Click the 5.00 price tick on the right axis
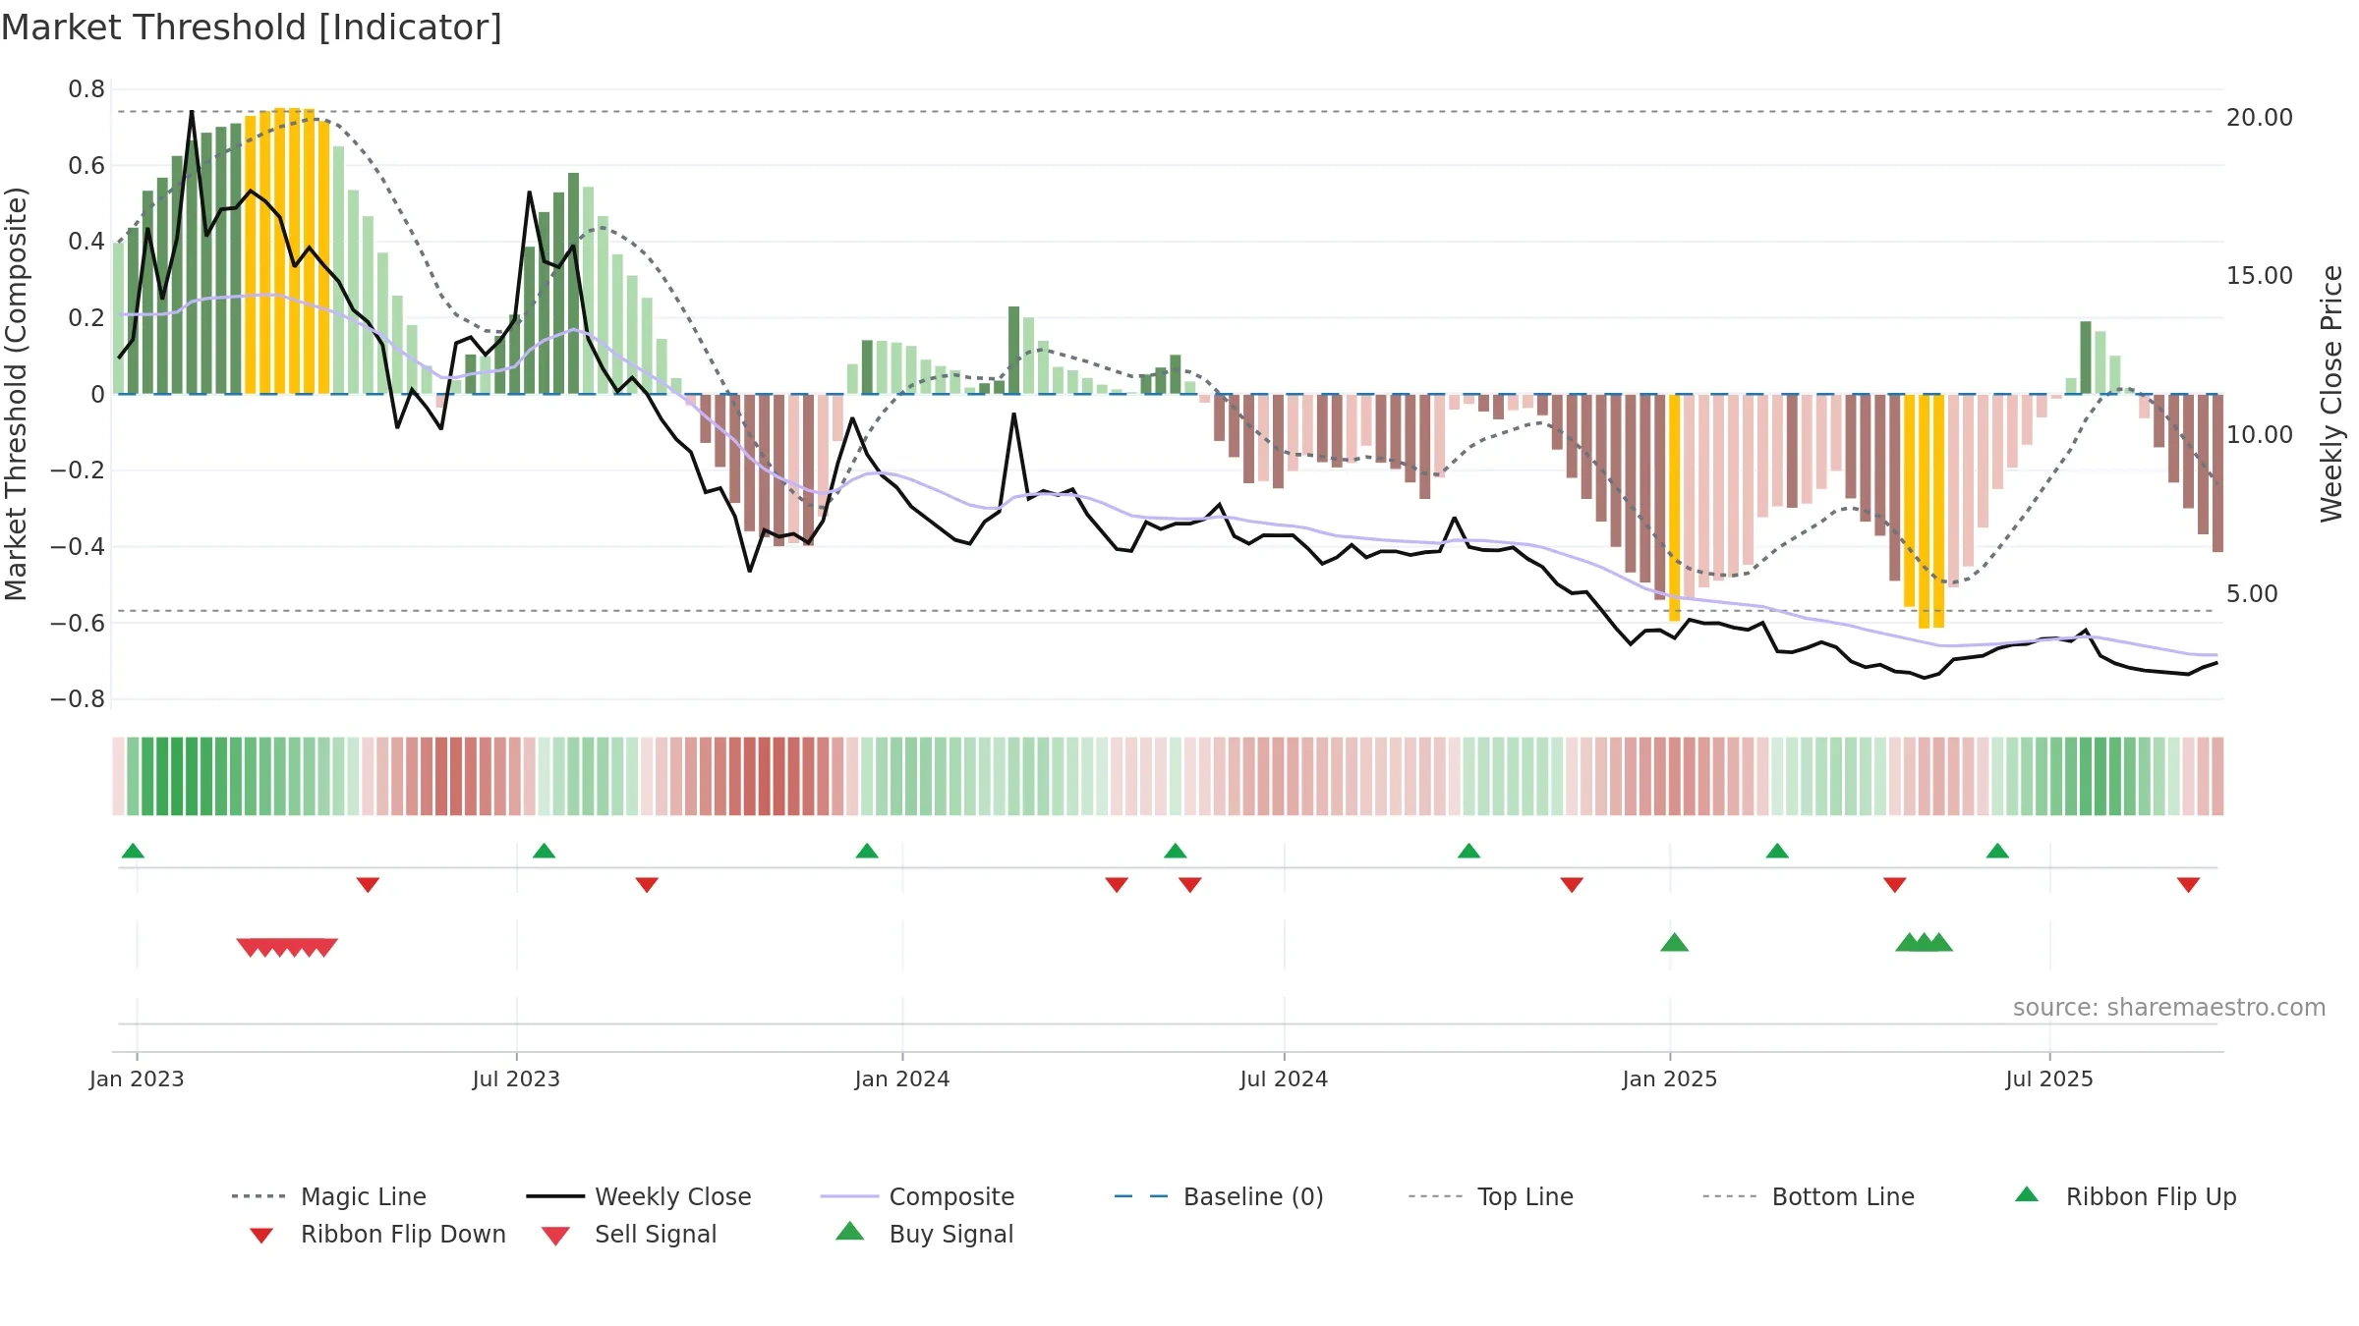The width and height of the screenshot is (2359, 1326). 2252,594
